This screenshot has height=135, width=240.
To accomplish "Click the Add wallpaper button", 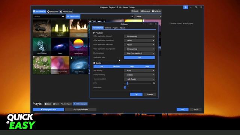I will point(80,104).
